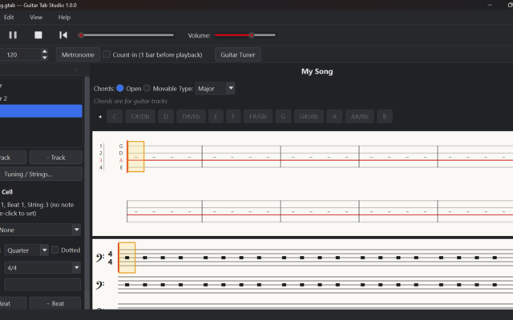The image size is (513, 320).
Task: Insert the A#/Bb chord
Action: pos(360,117)
